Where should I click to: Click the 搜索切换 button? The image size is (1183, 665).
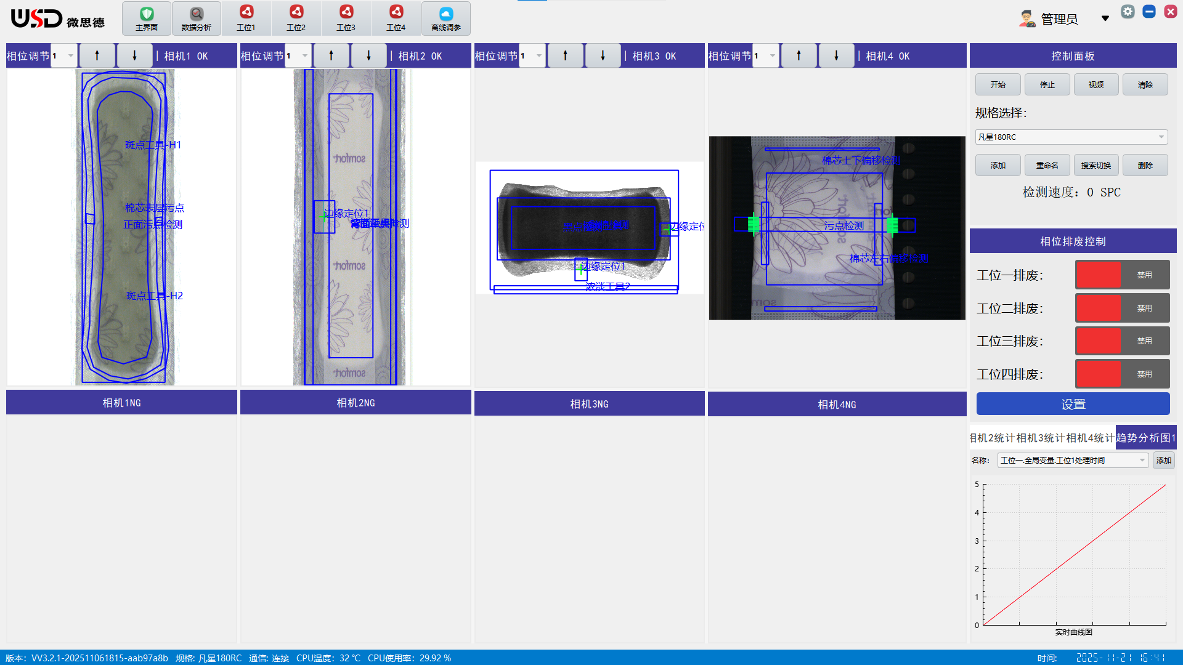[x=1096, y=165]
